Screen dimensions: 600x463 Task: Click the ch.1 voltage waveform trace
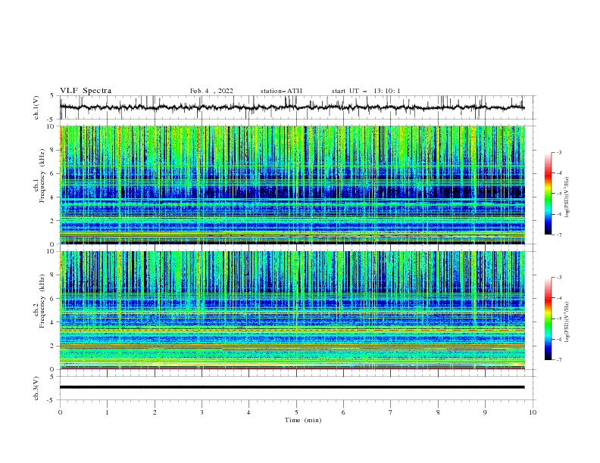click(x=292, y=107)
